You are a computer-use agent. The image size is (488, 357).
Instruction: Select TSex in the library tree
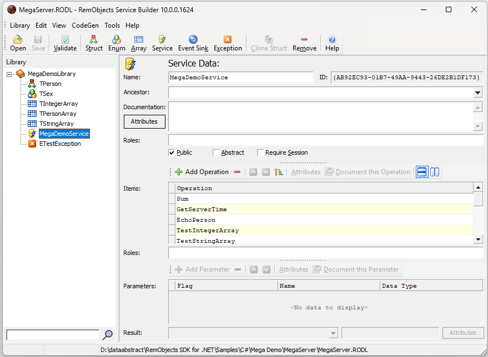tap(46, 94)
